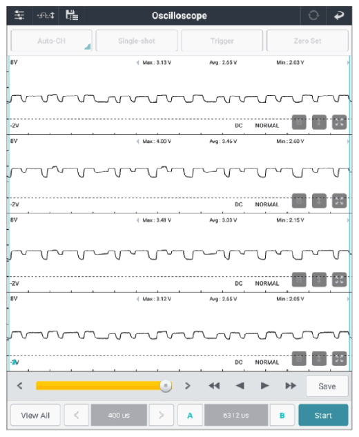Click the fast-forward playback button
359x437 pixels.
tap(291, 386)
